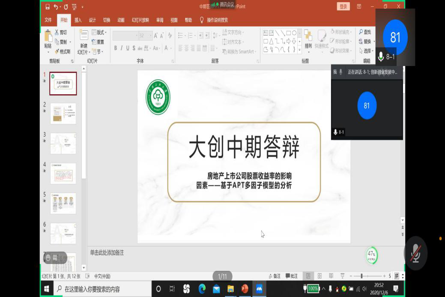
Task: Switch to the Slide Show (幻灯片放映) tab
Action: (140, 20)
